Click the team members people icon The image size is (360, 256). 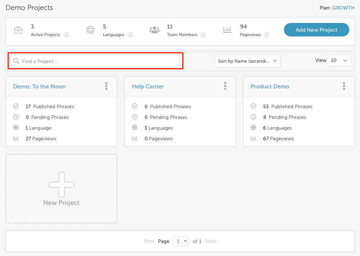click(154, 30)
